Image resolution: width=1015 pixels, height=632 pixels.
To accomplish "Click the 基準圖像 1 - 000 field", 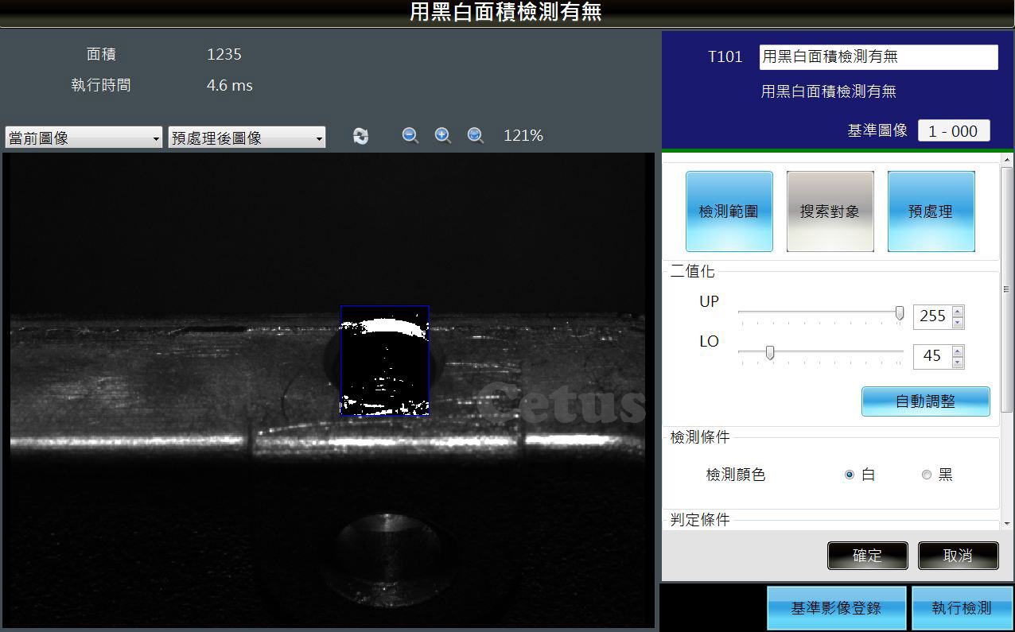I will click(x=954, y=131).
